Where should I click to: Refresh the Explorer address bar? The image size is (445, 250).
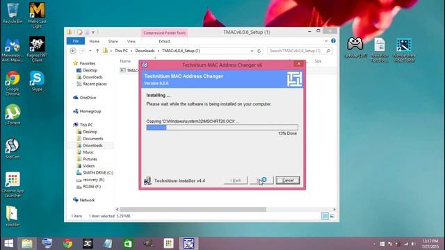[259, 51]
